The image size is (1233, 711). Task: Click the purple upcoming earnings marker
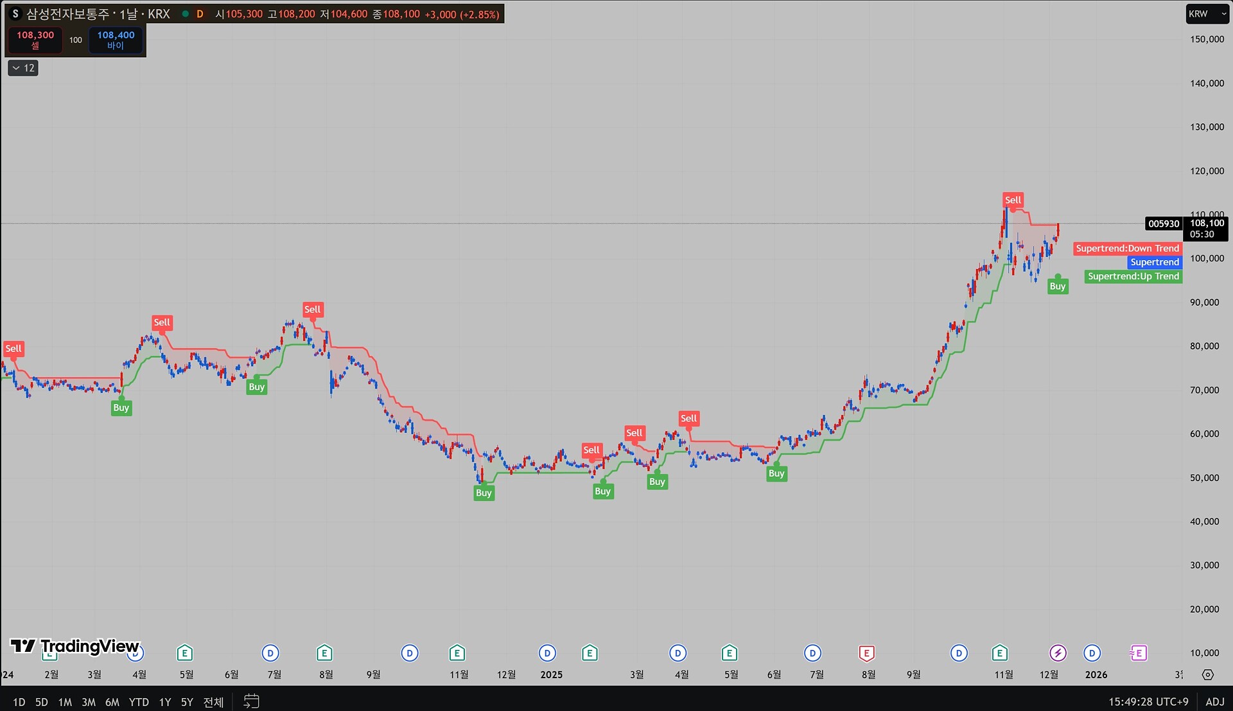tap(1138, 653)
